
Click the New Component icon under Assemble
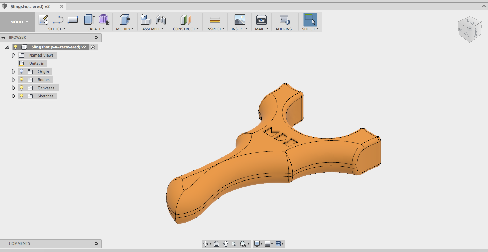click(146, 19)
